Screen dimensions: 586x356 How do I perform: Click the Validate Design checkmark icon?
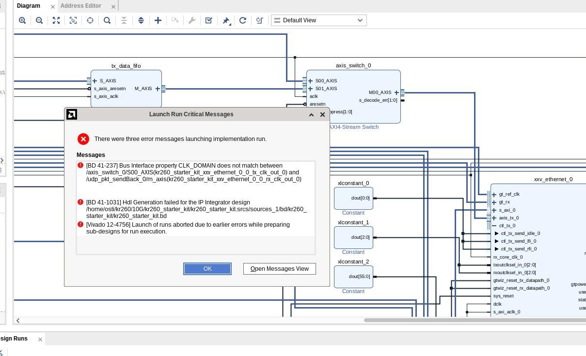208,20
